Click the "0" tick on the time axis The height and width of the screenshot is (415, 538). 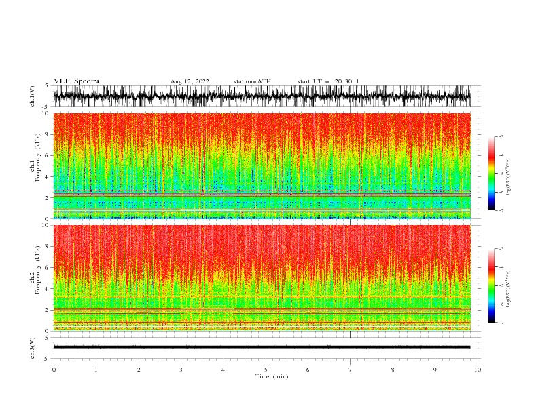pyautogui.click(x=54, y=370)
